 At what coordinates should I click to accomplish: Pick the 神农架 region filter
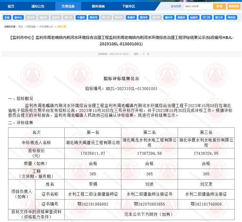[x=231, y=17]
